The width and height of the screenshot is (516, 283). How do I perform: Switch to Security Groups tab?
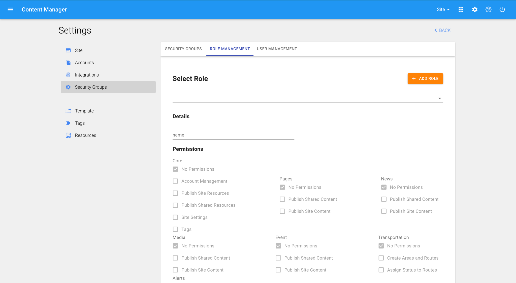183,49
